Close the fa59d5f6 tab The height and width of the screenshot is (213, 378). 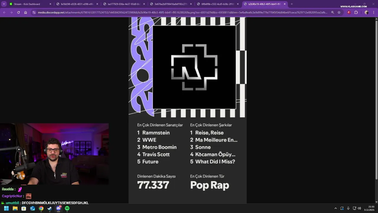97,4
